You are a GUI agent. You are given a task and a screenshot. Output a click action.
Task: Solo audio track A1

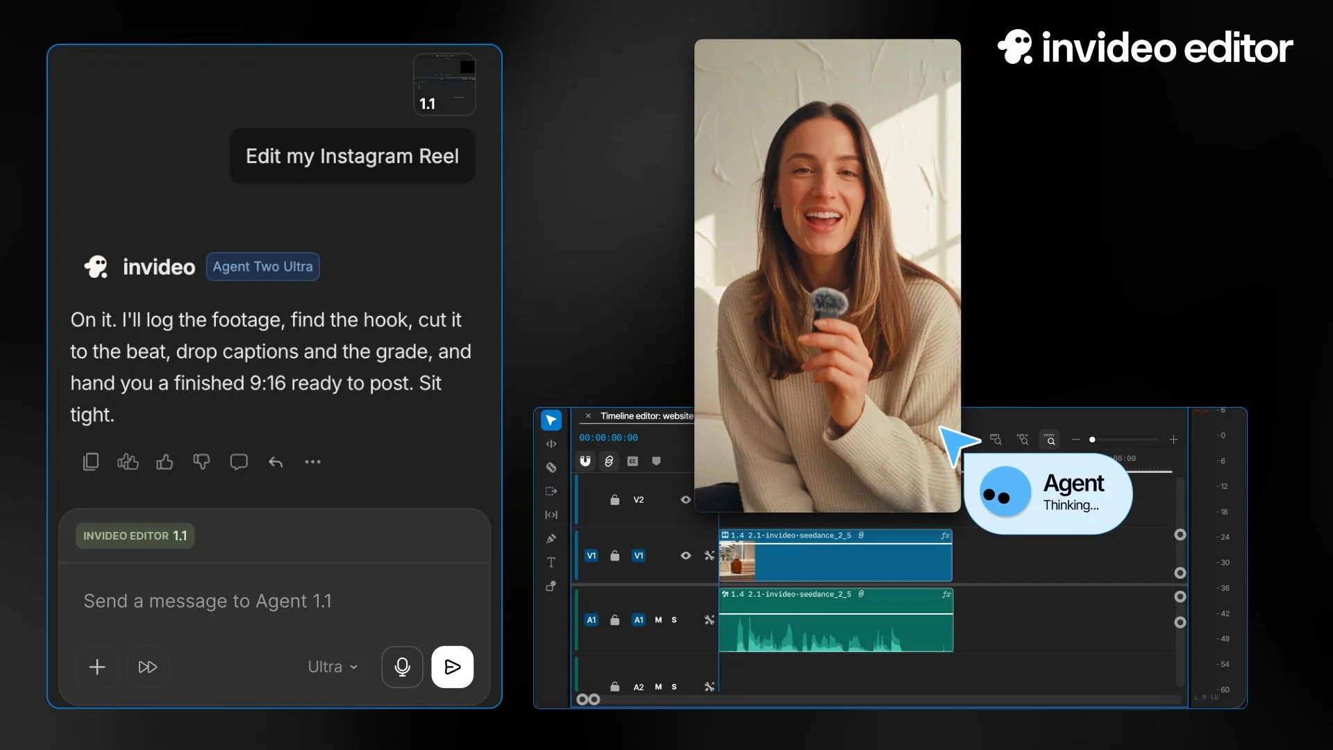tap(674, 619)
